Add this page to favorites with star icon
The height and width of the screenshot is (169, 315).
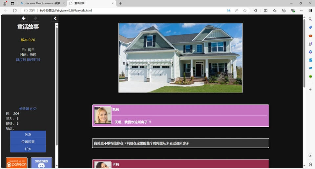coord(245,11)
